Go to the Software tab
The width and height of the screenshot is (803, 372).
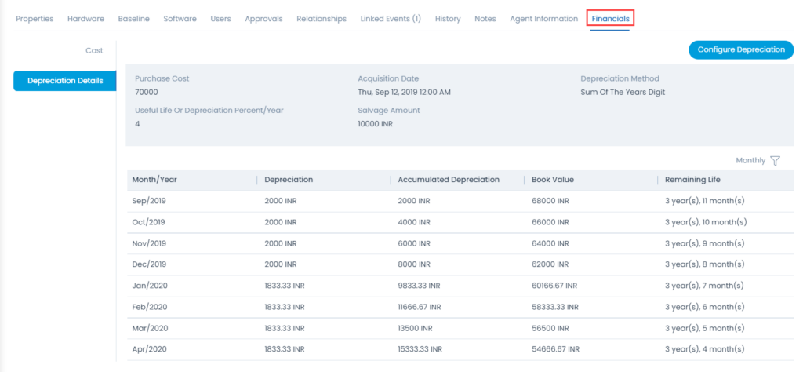click(180, 19)
